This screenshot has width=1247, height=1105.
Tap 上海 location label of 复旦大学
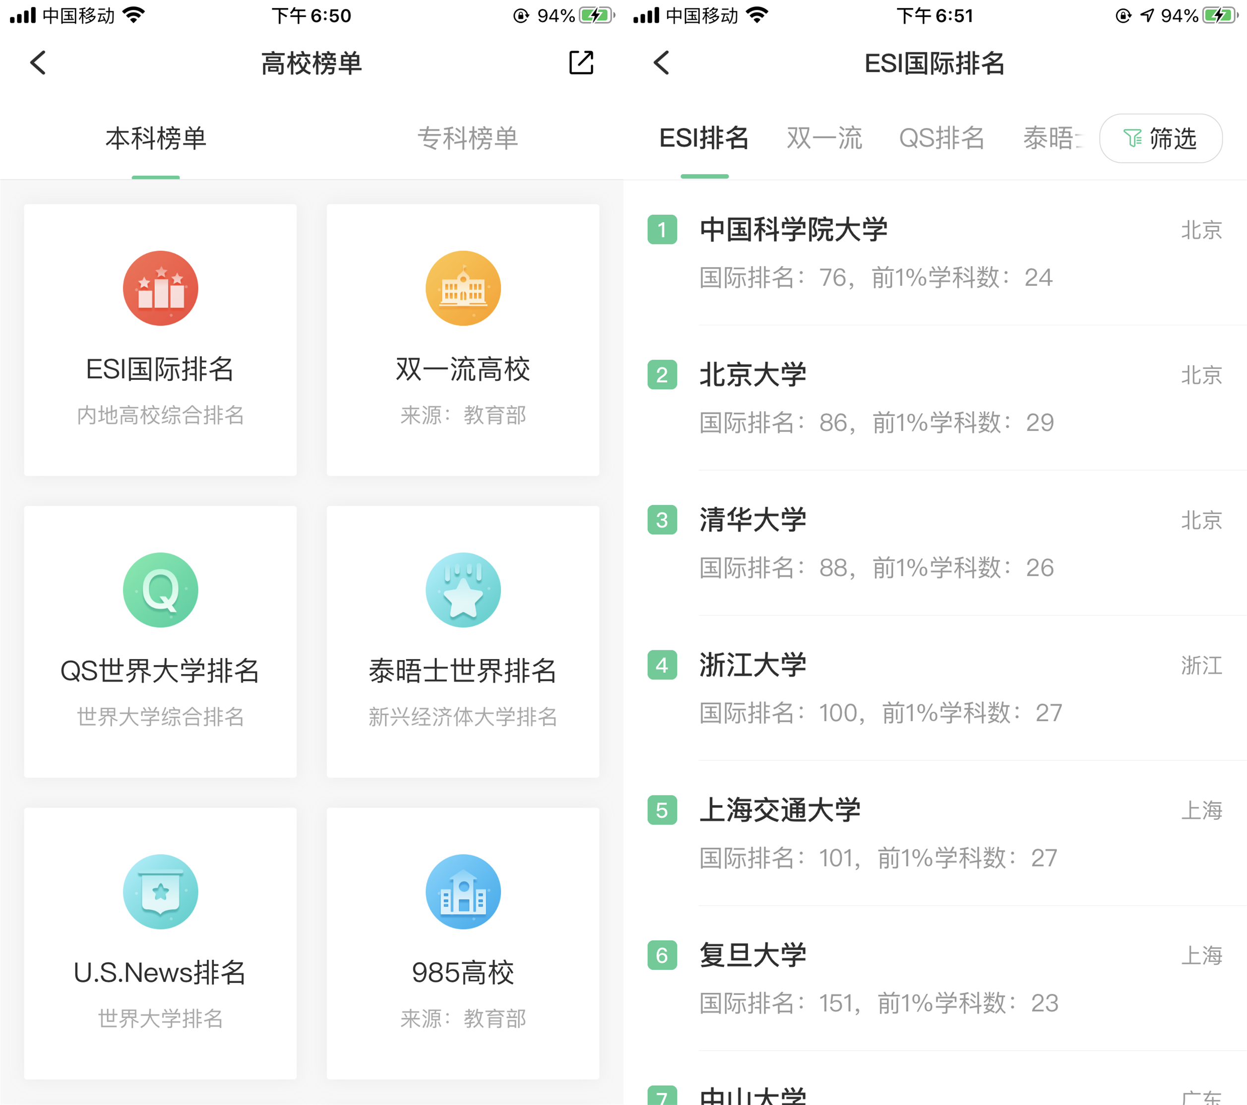point(1201,956)
